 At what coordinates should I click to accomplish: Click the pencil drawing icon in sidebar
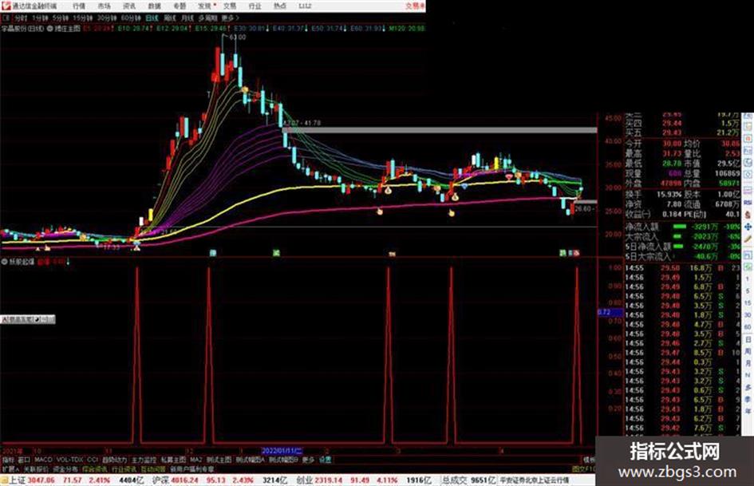point(748,239)
